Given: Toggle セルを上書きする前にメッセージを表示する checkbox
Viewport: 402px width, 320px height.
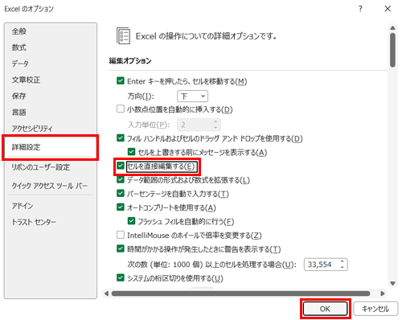Looking at the screenshot, I should [131, 152].
